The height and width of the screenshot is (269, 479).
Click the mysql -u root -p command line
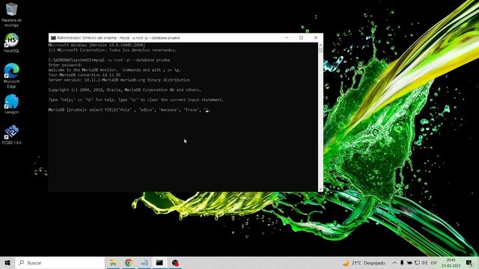point(109,60)
